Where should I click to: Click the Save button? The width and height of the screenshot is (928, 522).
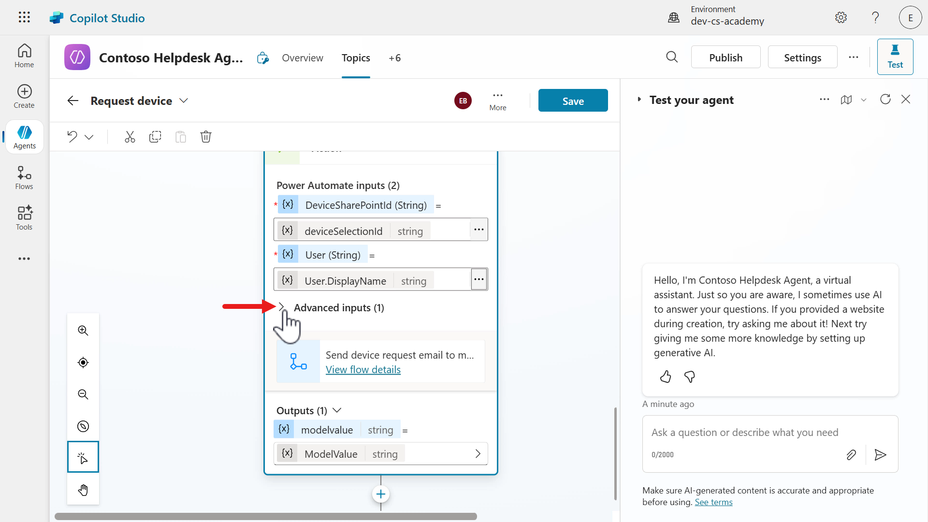[x=573, y=101]
